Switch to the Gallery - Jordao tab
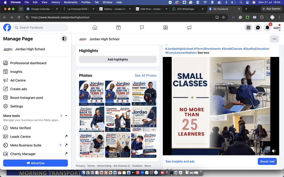 pos(115,9)
